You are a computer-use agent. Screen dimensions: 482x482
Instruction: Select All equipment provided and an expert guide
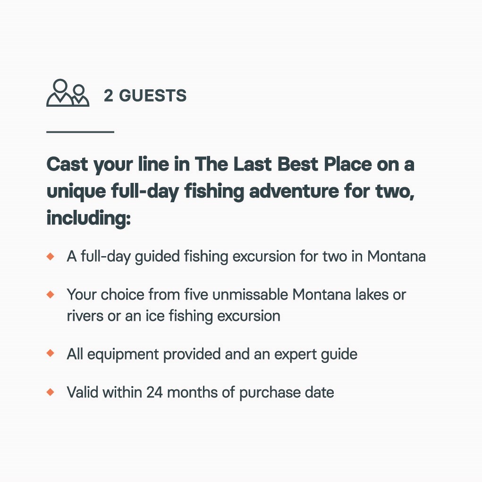[x=212, y=354]
